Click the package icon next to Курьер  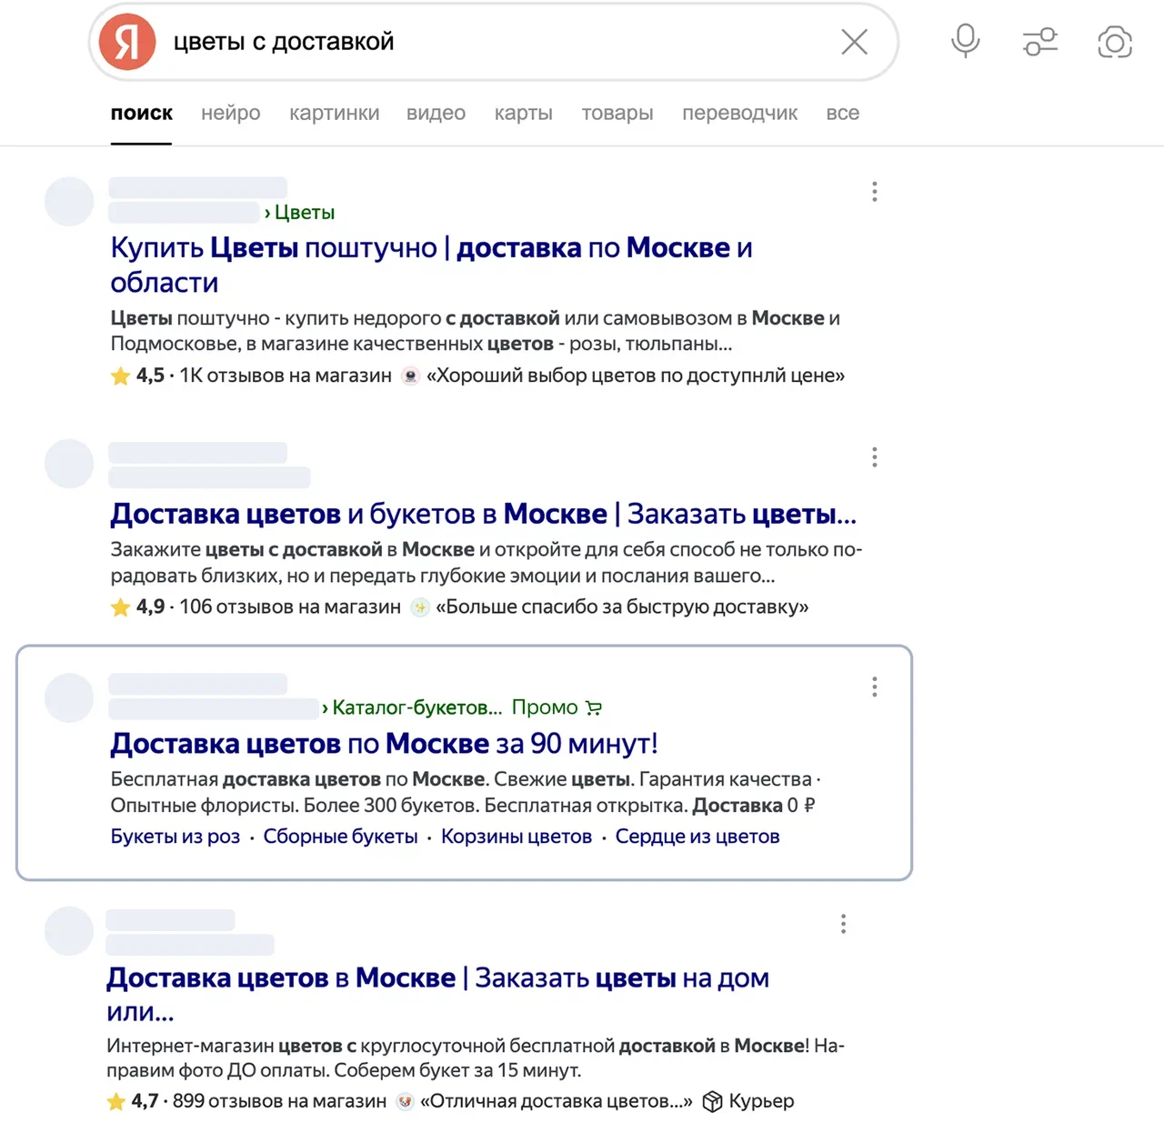coord(713,1100)
